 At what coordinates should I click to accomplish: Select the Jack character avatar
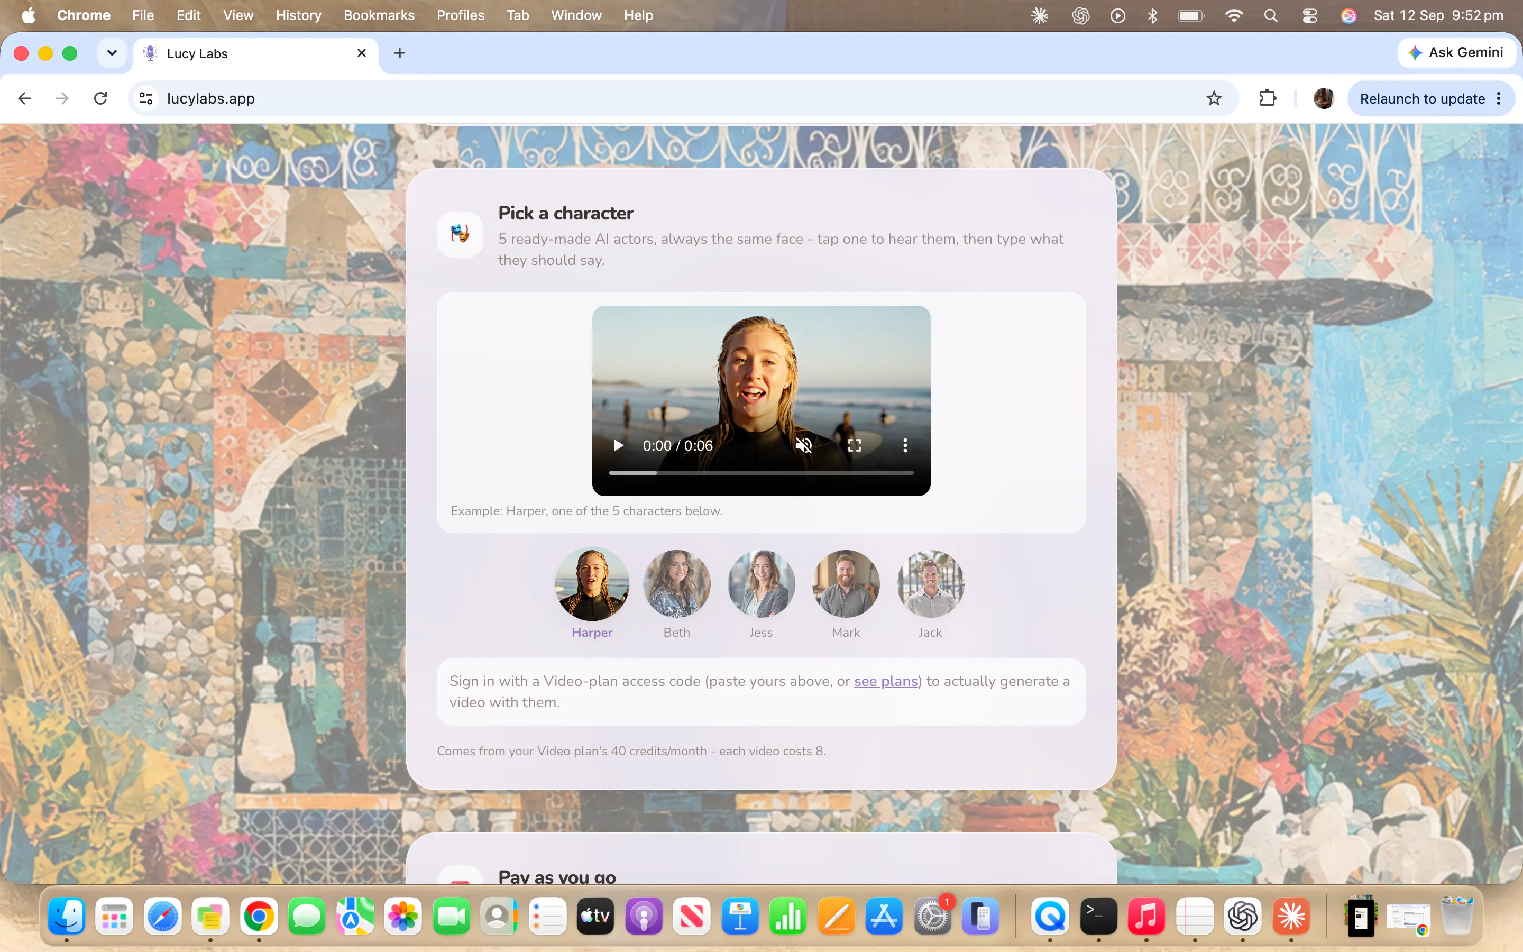tap(930, 584)
